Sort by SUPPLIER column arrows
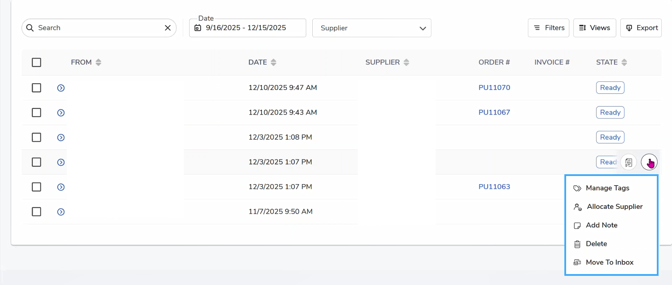Viewport: 672px width, 285px height. click(x=406, y=62)
